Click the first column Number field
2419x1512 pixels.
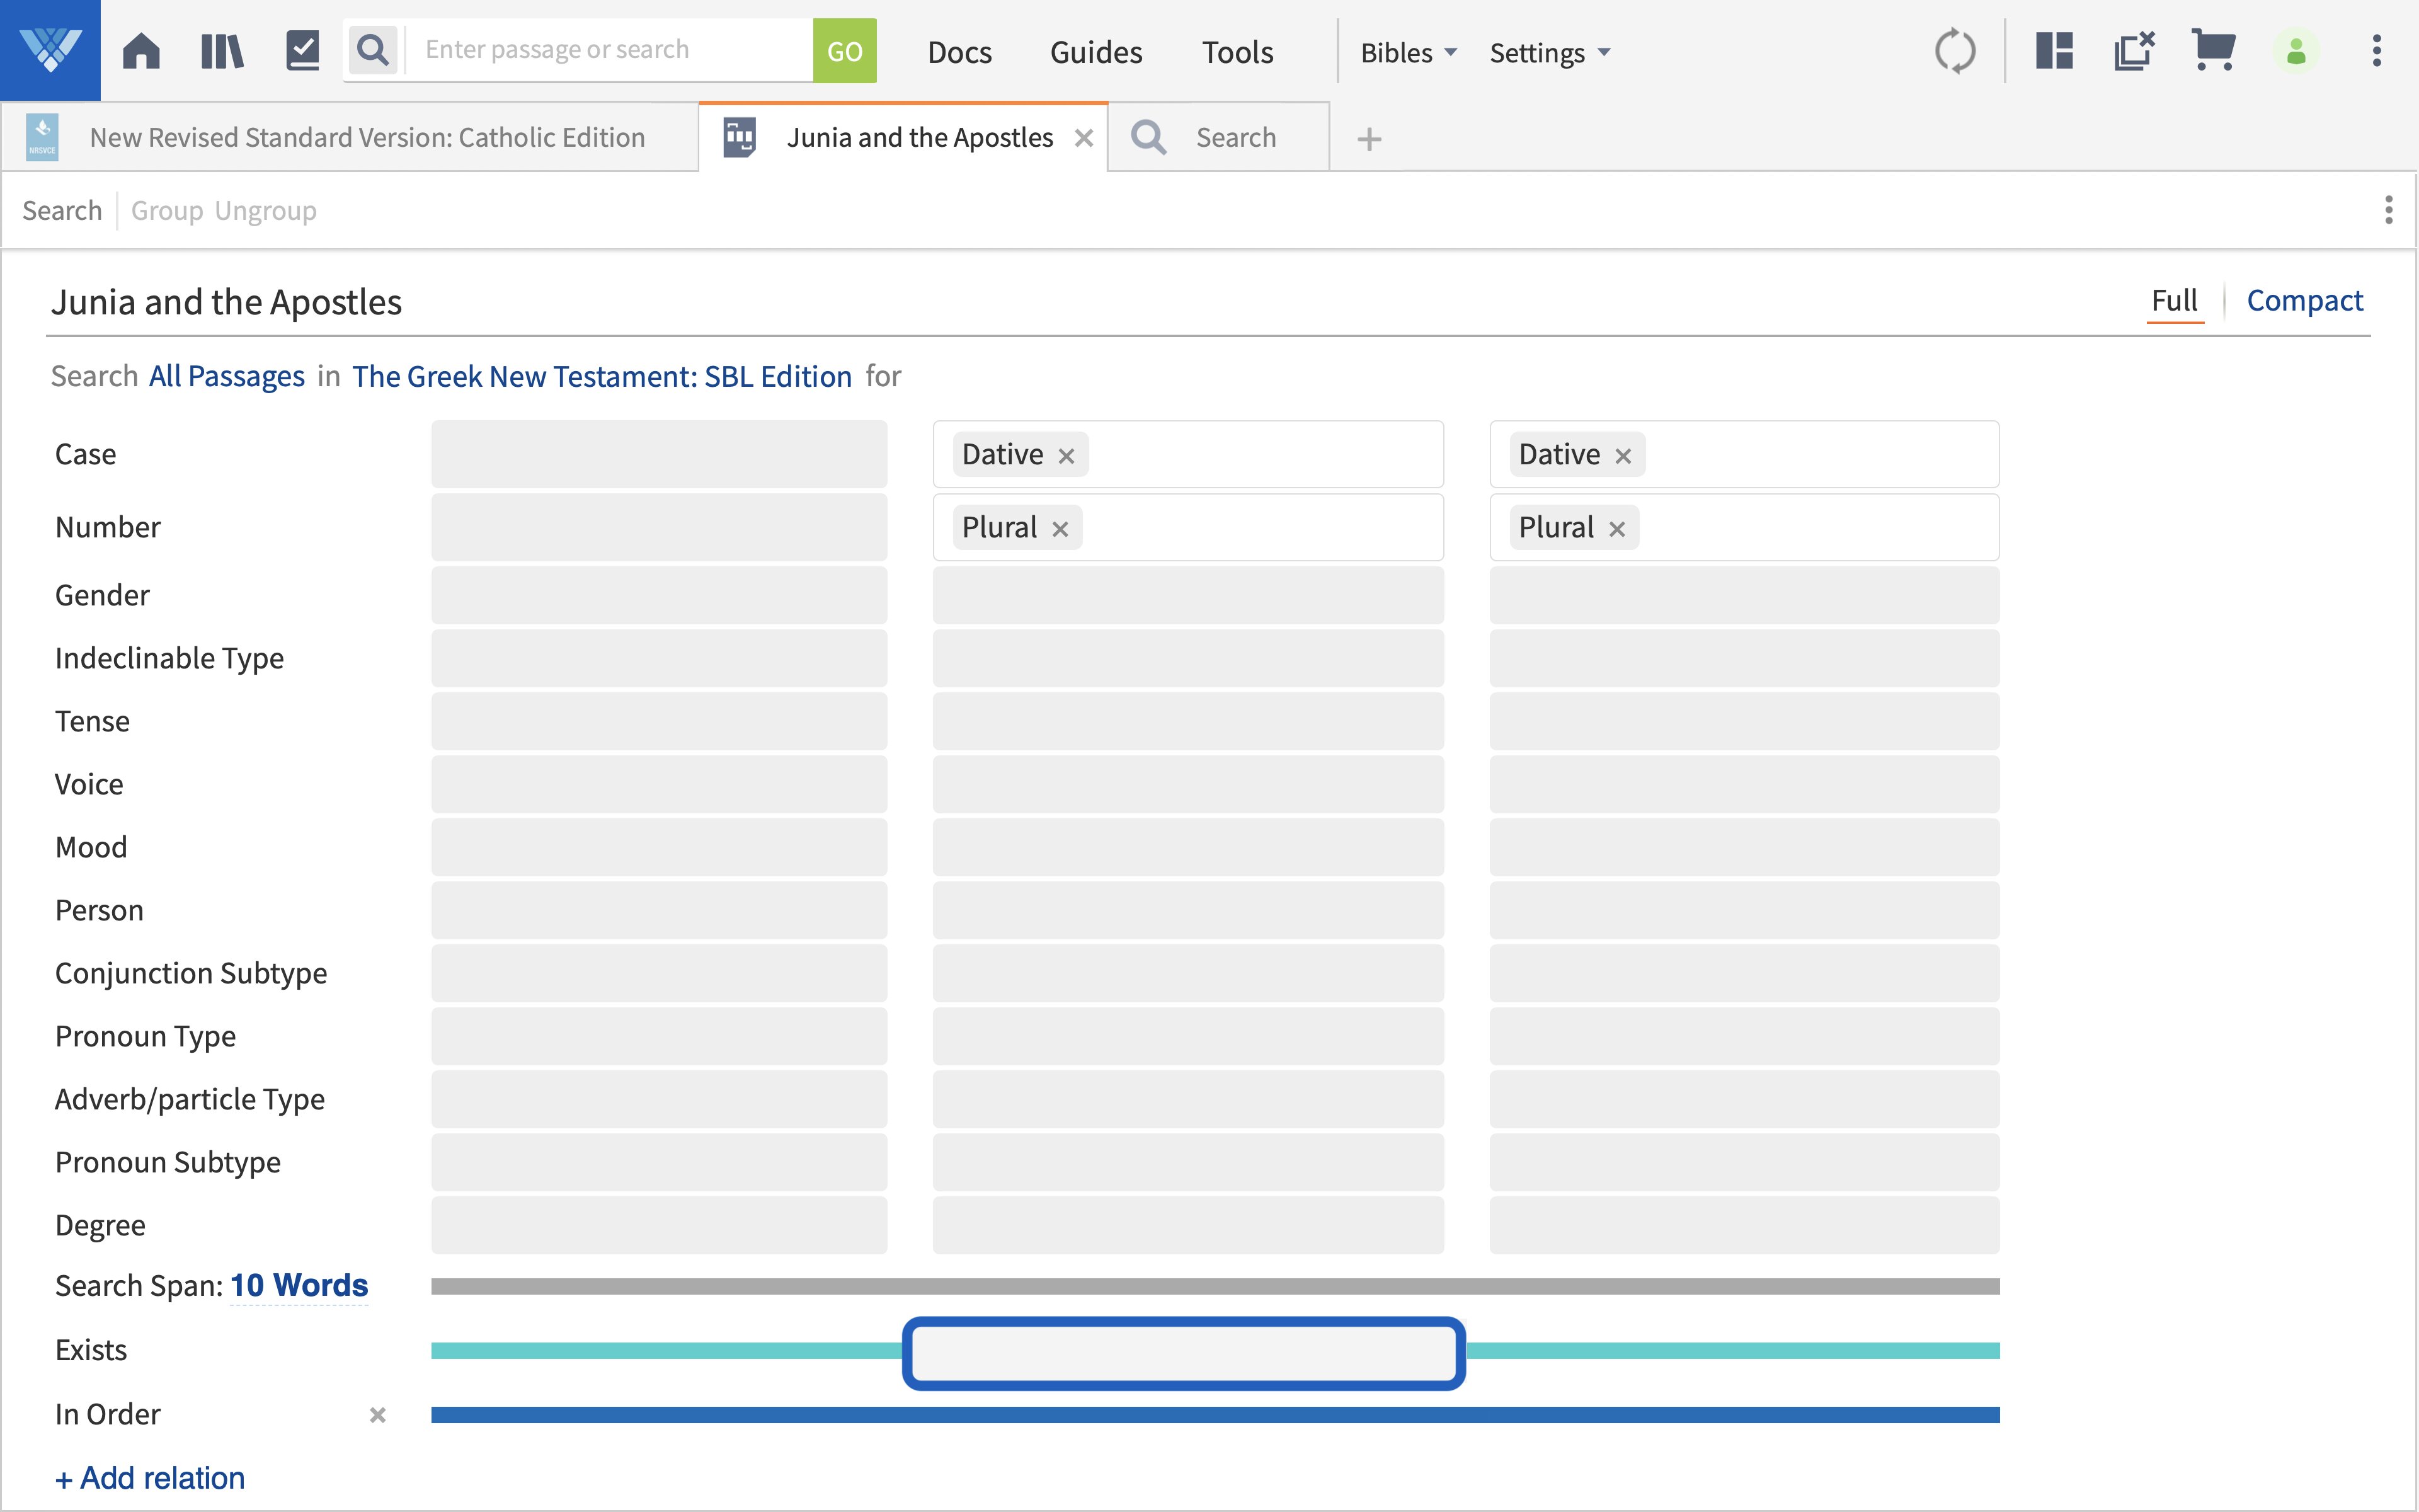[659, 527]
